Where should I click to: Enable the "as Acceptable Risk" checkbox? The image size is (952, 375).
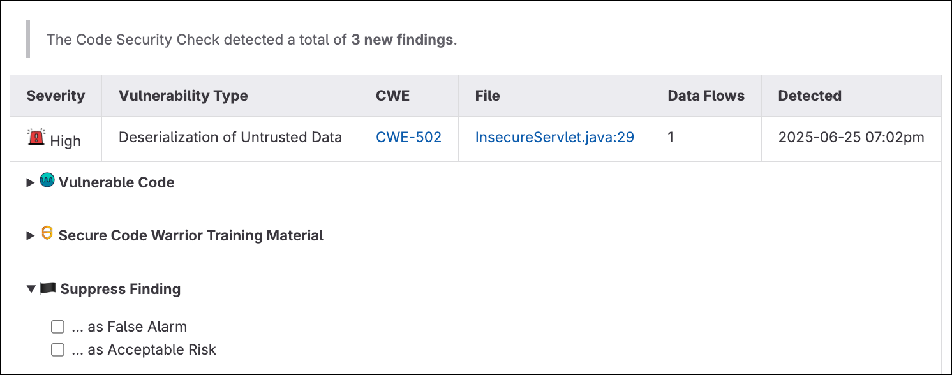pos(58,349)
